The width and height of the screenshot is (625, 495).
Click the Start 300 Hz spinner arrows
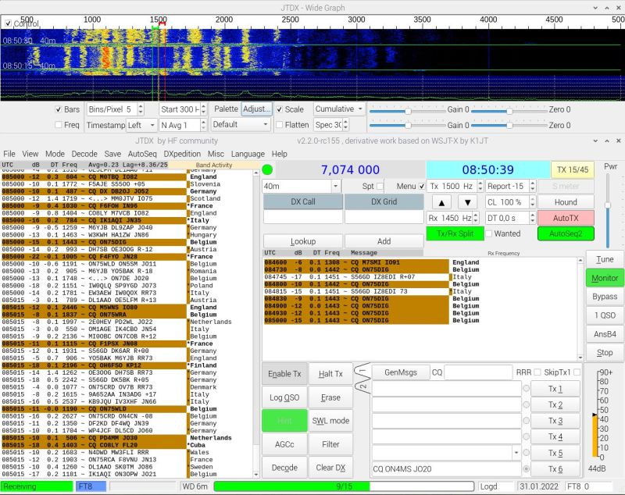tap(204, 109)
